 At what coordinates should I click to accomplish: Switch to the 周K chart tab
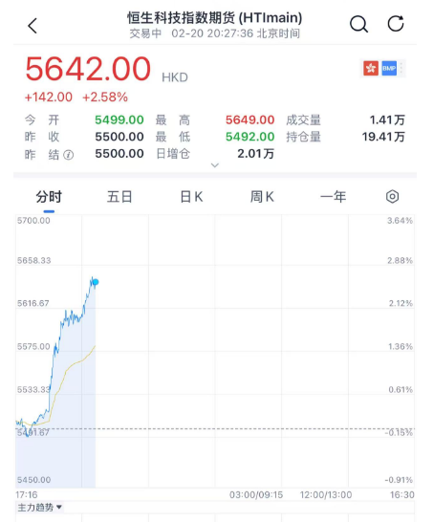tap(262, 197)
